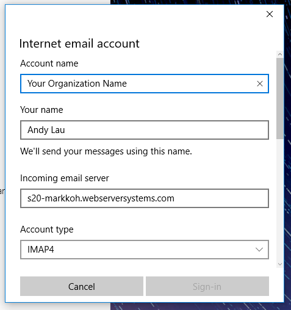Click the Sign-in button
Image resolution: width=291 pixels, height=310 pixels.
[207, 286]
